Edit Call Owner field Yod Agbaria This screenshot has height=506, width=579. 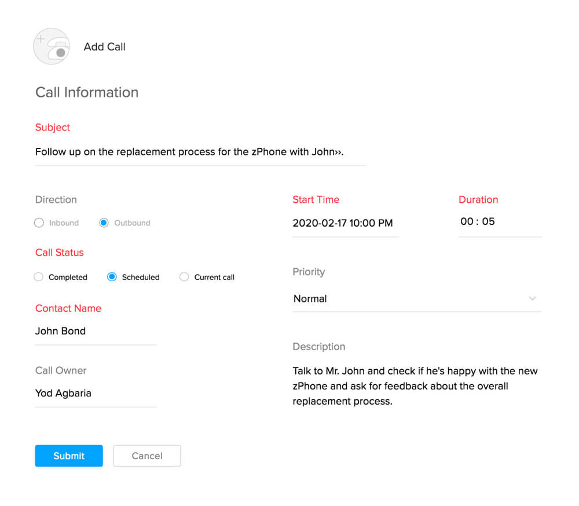tap(96, 394)
